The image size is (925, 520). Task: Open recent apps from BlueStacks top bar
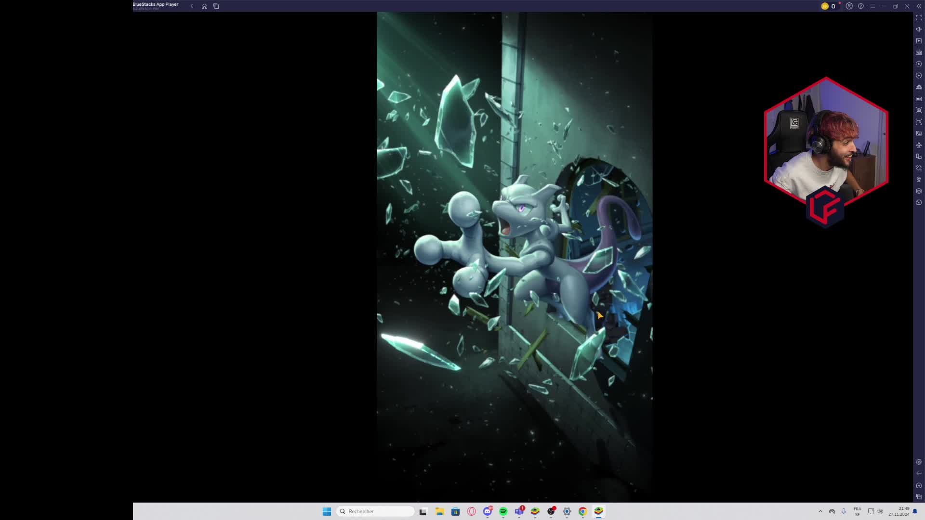216,6
